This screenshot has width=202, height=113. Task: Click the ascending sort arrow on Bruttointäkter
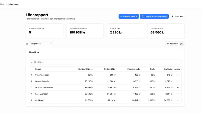pyautogui.click(x=92, y=69)
